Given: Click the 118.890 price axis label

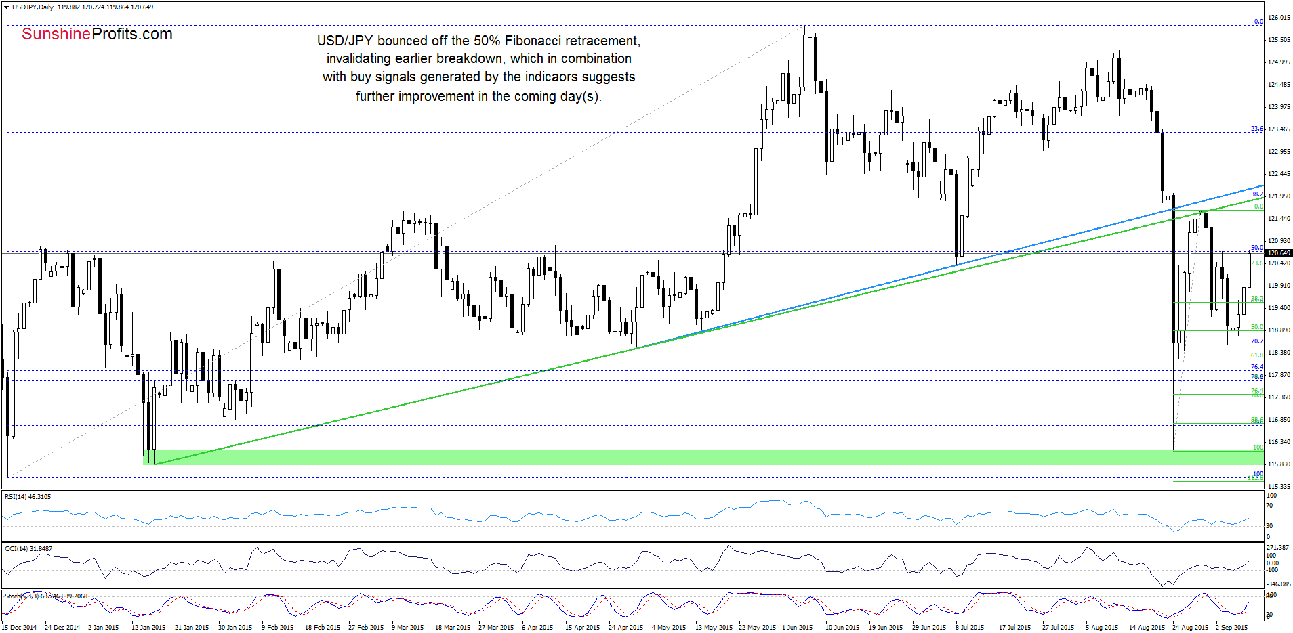Looking at the screenshot, I should point(1278,330).
